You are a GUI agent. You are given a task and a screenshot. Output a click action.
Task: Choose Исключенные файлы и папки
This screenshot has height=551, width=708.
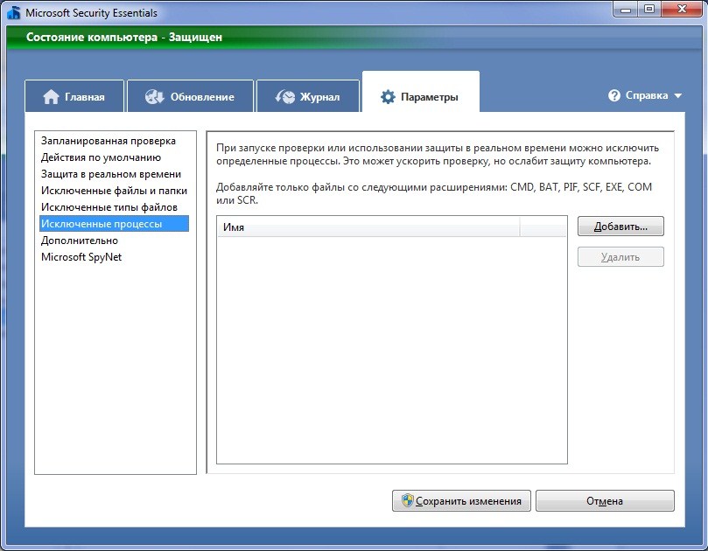click(114, 191)
